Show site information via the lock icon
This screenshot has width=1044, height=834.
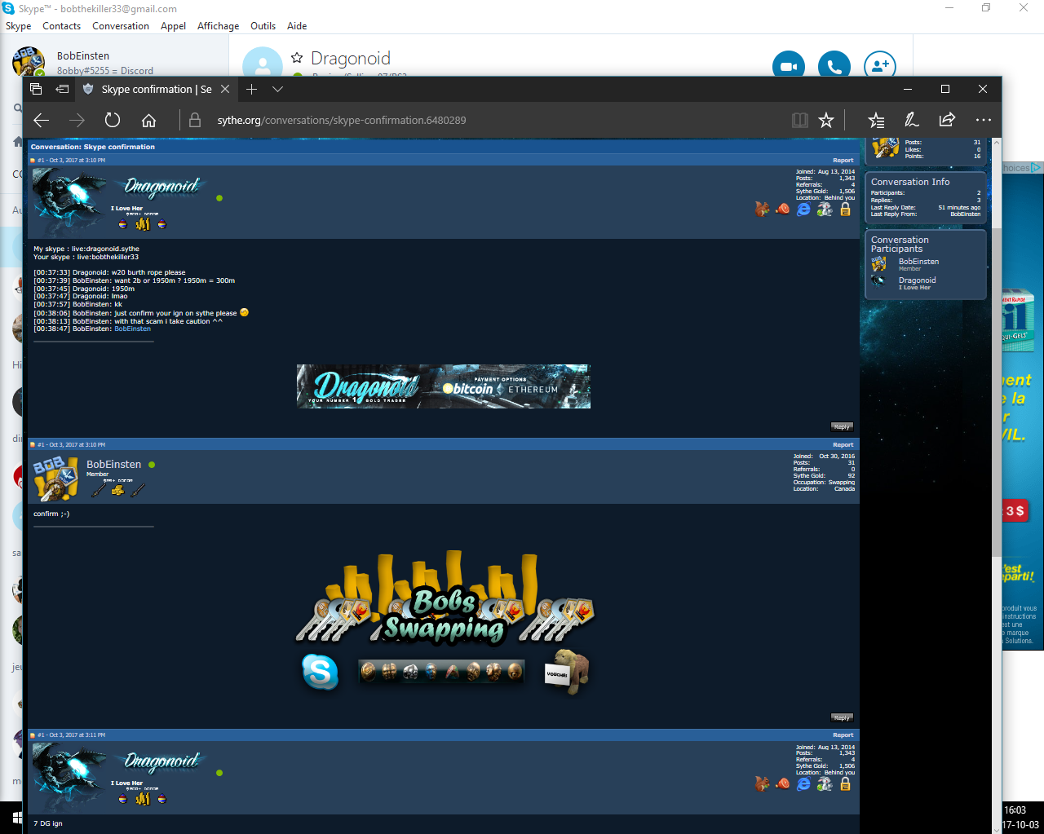click(x=195, y=121)
